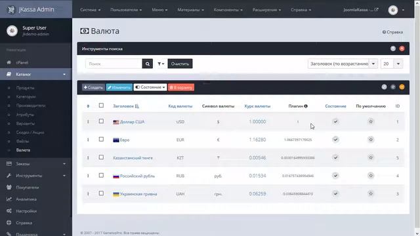Select the checkbox for Доллар США
The width and height of the screenshot is (420, 236).
[x=101, y=121]
